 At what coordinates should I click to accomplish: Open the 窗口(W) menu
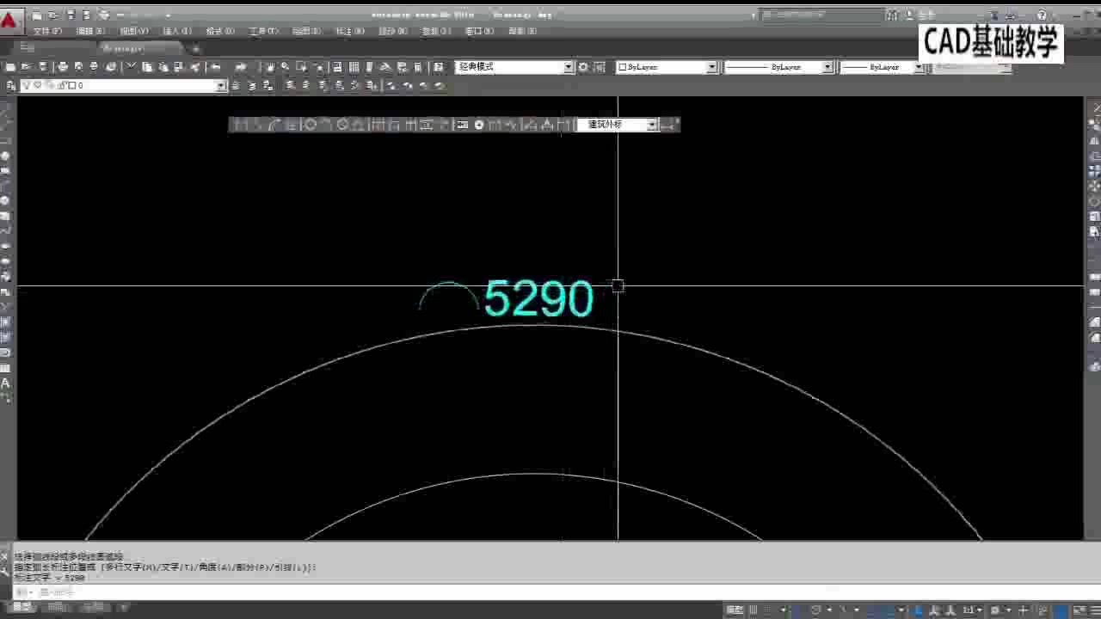click(478, 31)
